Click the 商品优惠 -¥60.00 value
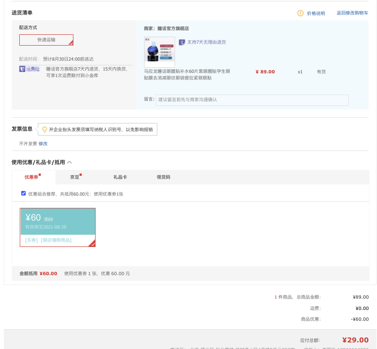 click(360, 319)
